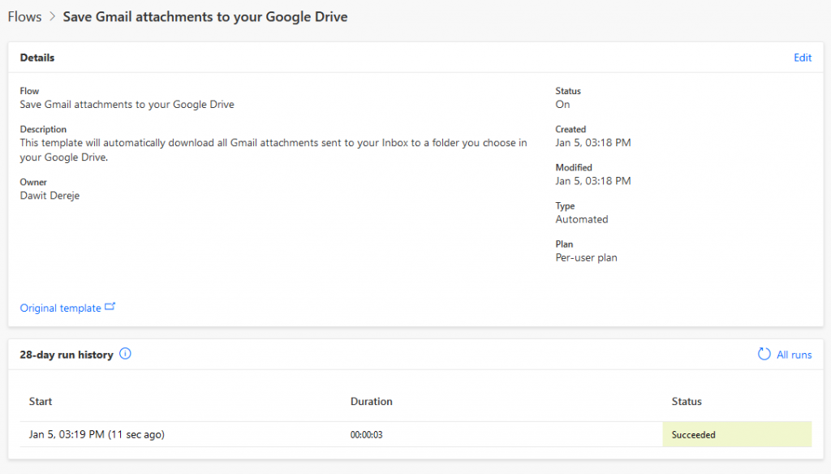The image size is (831, 474).
Task: Click the external-link icon beside Original template
Action: 110,307
